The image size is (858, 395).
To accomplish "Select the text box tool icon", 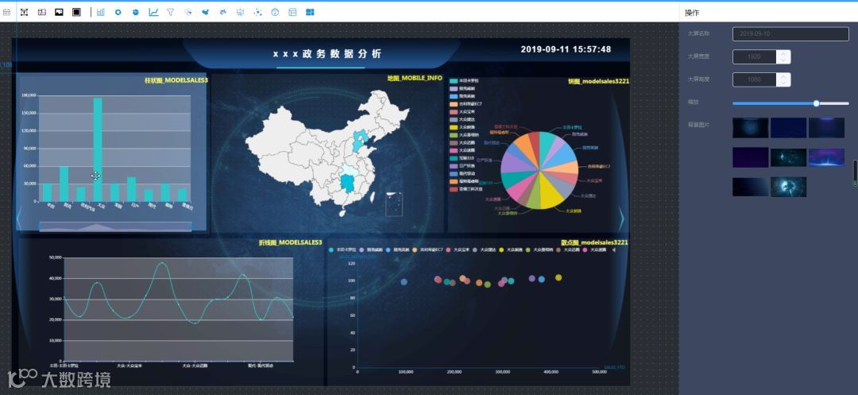I will (x=24, y=12).
